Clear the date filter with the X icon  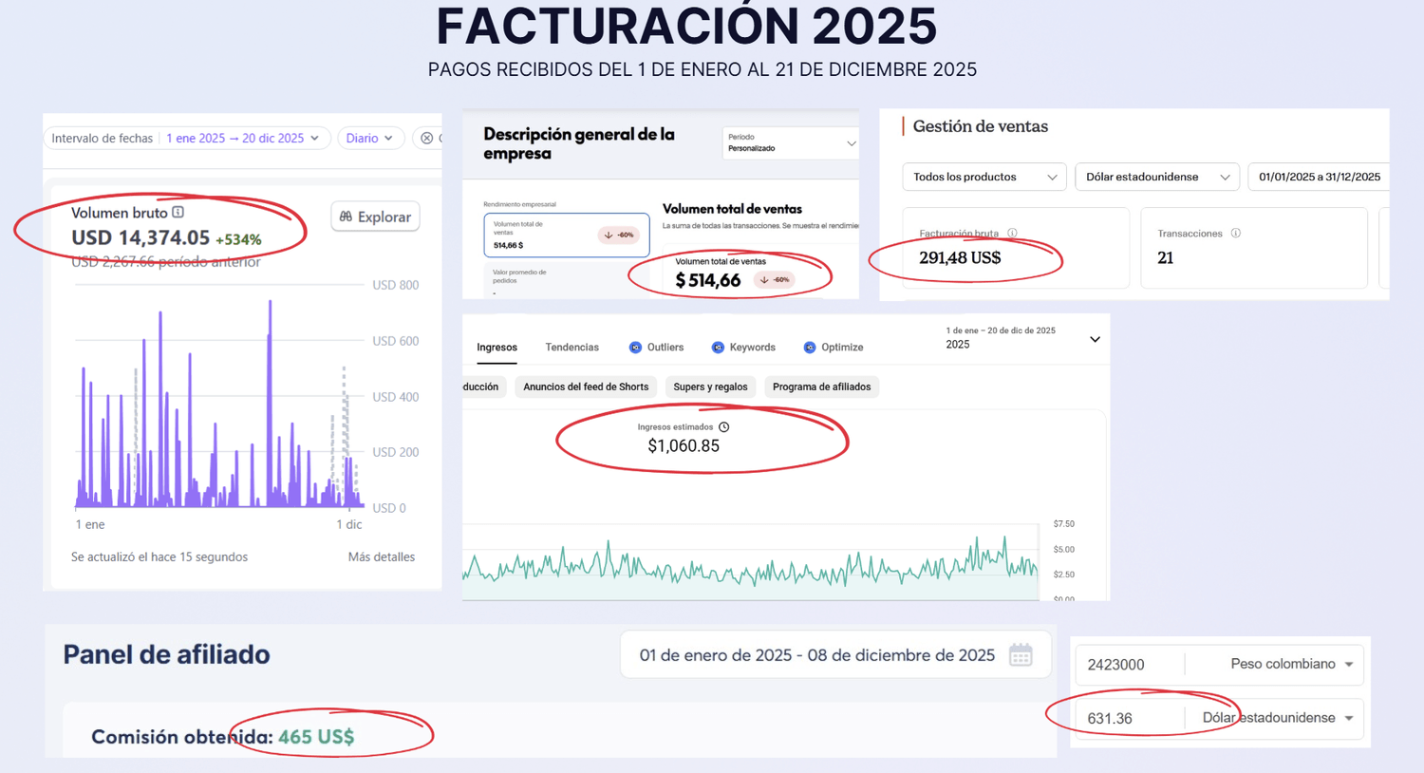427,139
